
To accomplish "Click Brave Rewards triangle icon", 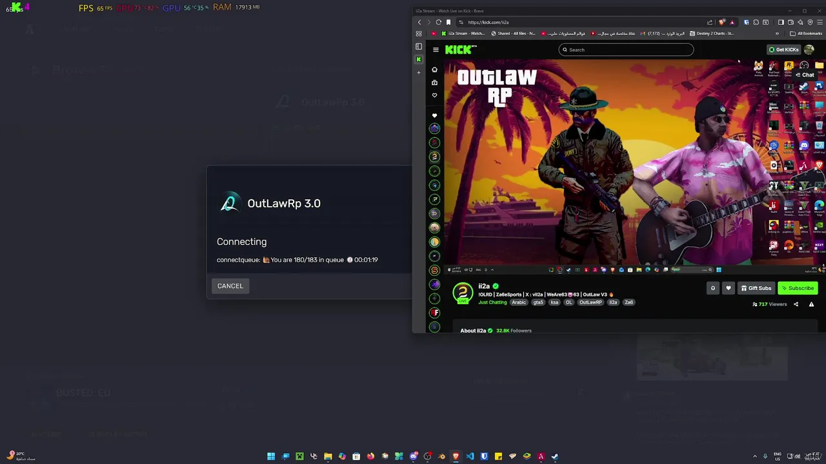I will tap(732, 22).
